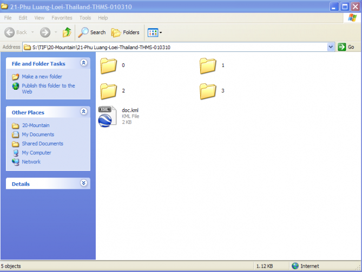
Task: Click the Details header text
Action: pos(21,184)
